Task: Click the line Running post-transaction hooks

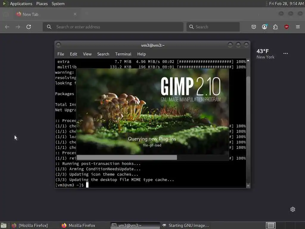Action: [x=98, y=164]
